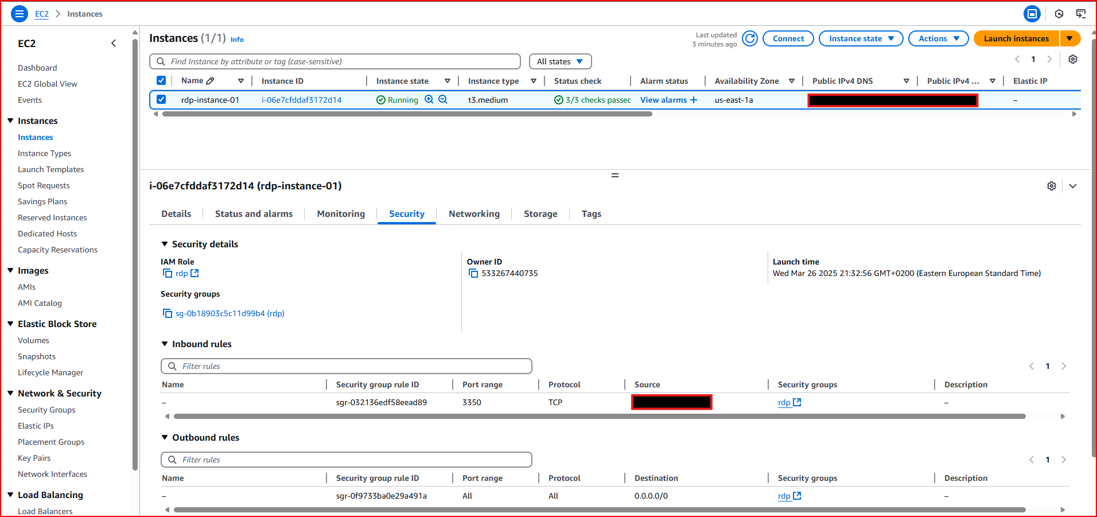Image resolution: width=1097 pixels, height=517 pixels.
Task: Previous page arrow in Outbound rules
Action: (x=1032, y=460)
